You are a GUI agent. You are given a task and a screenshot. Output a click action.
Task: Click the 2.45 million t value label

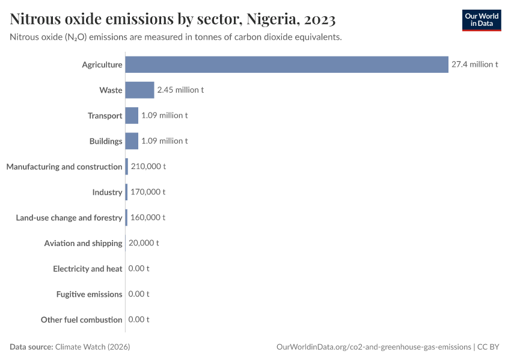(x=180, y=90)
